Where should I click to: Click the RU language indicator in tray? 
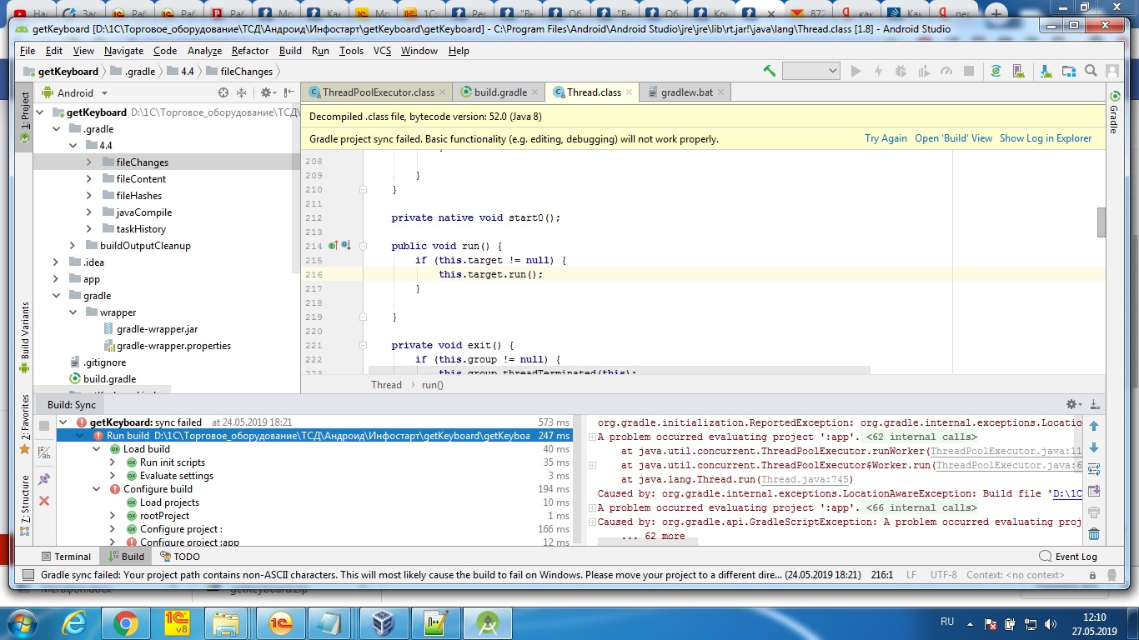946,622
